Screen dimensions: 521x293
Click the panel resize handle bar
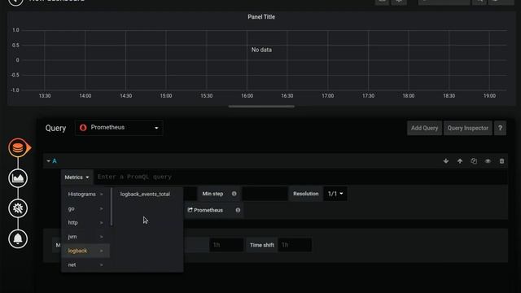[261, 107]
